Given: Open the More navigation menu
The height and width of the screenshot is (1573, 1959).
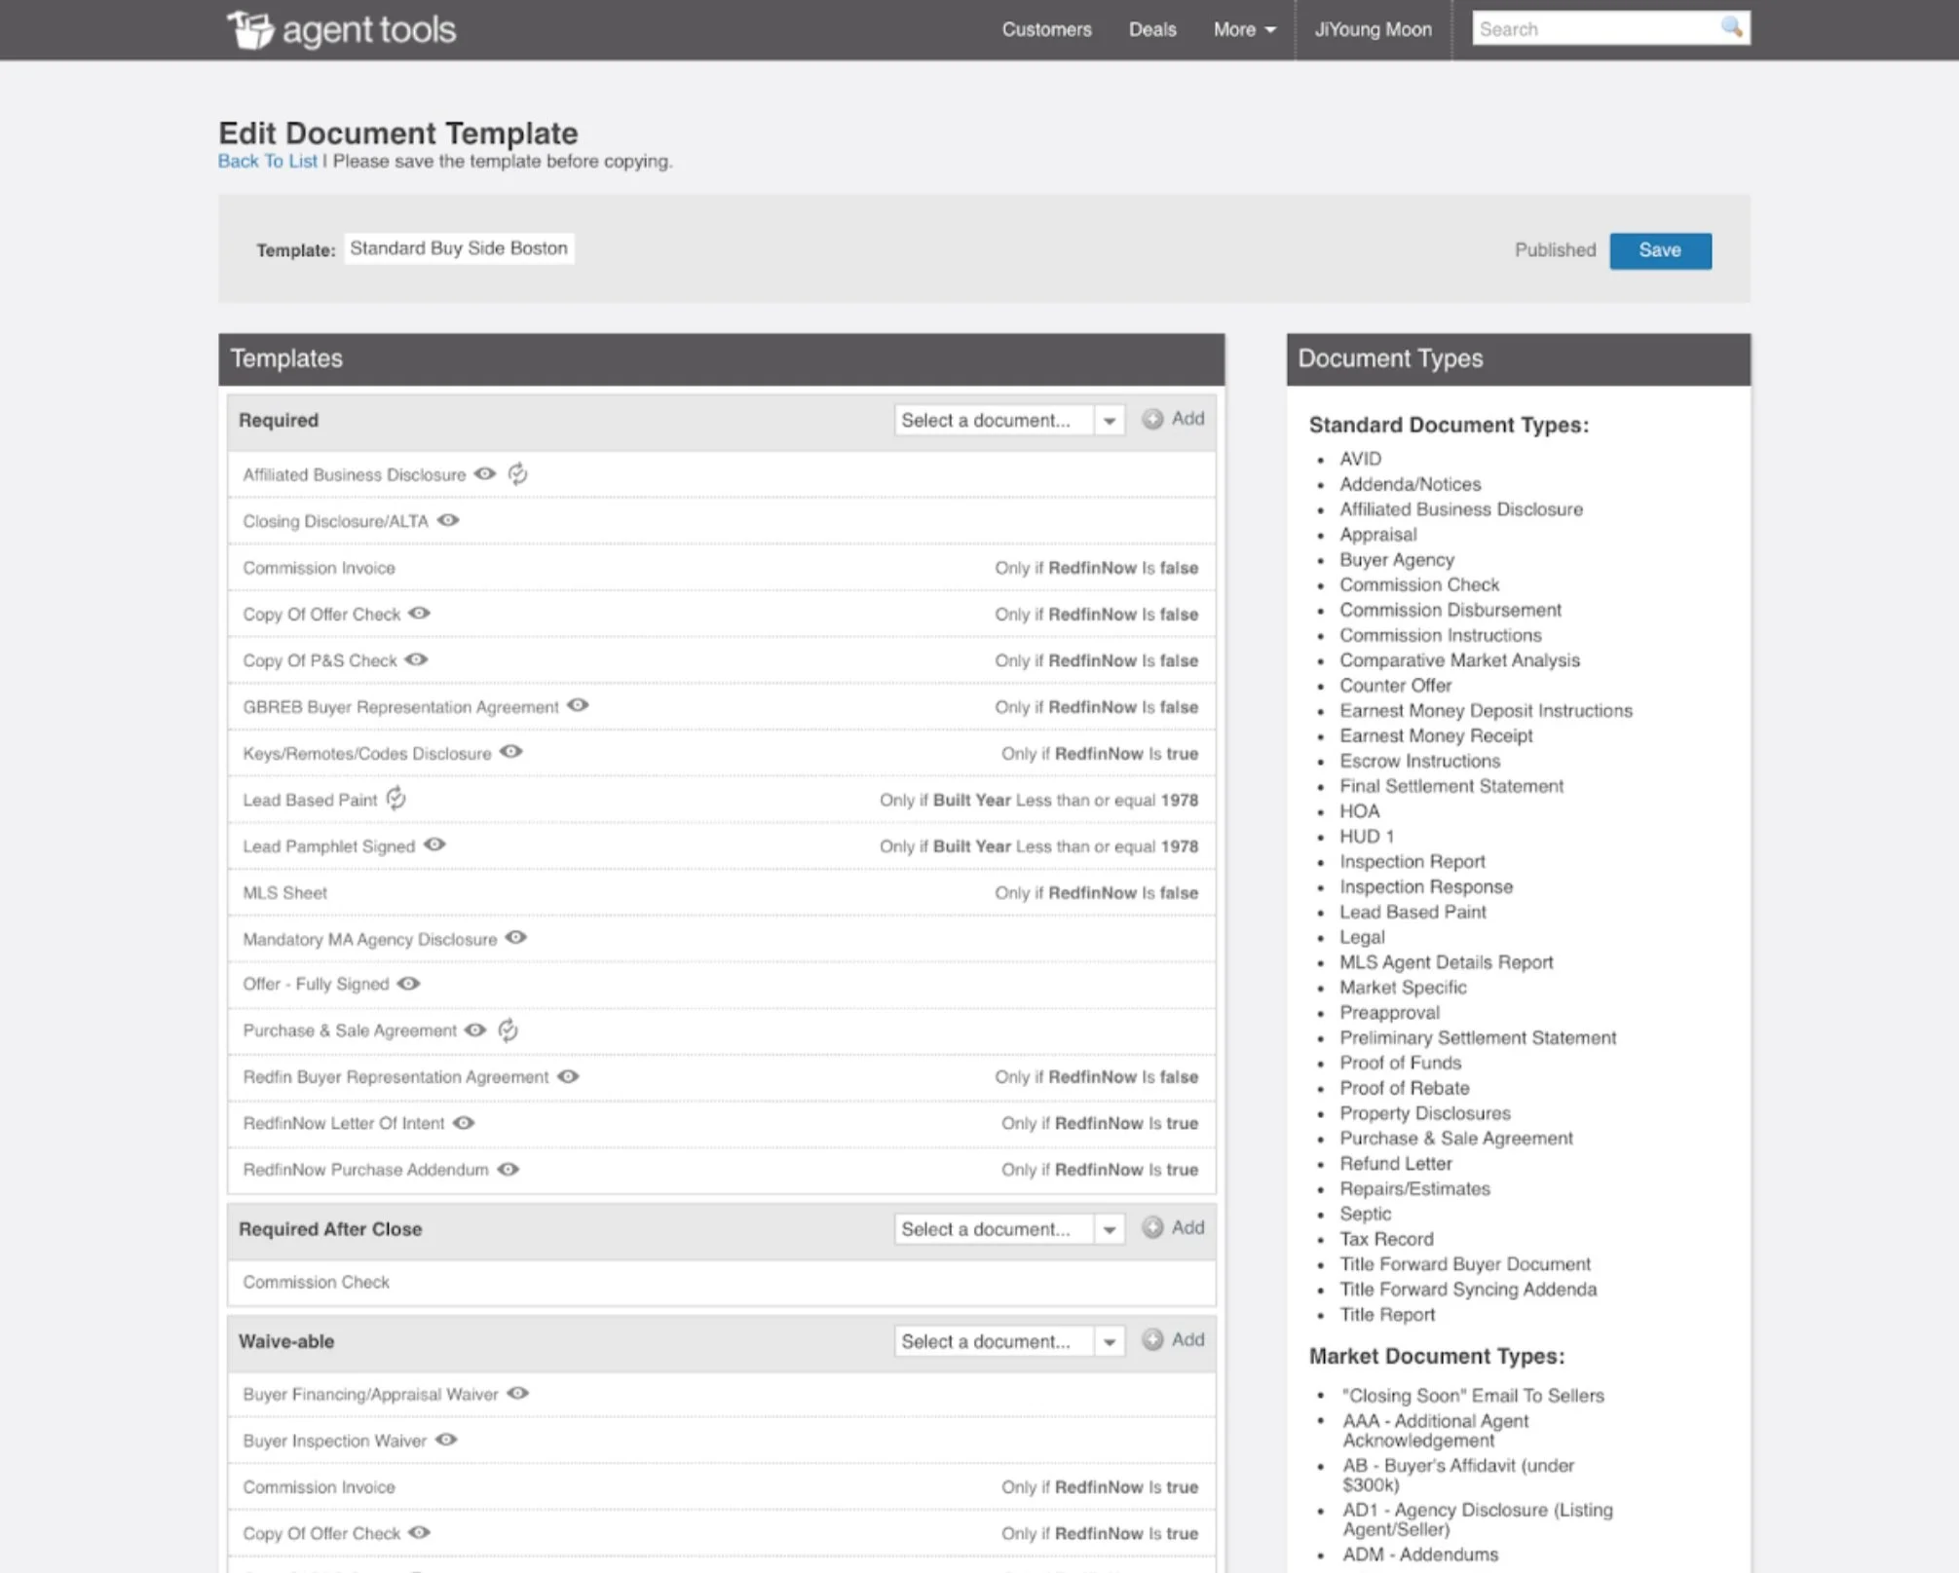Looking at the screenshot, I should pos(1243,29).
